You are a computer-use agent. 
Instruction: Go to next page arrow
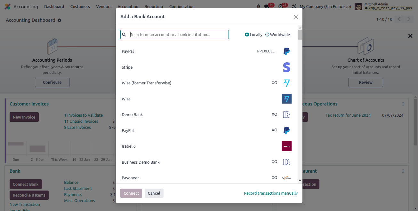(408, 19)
